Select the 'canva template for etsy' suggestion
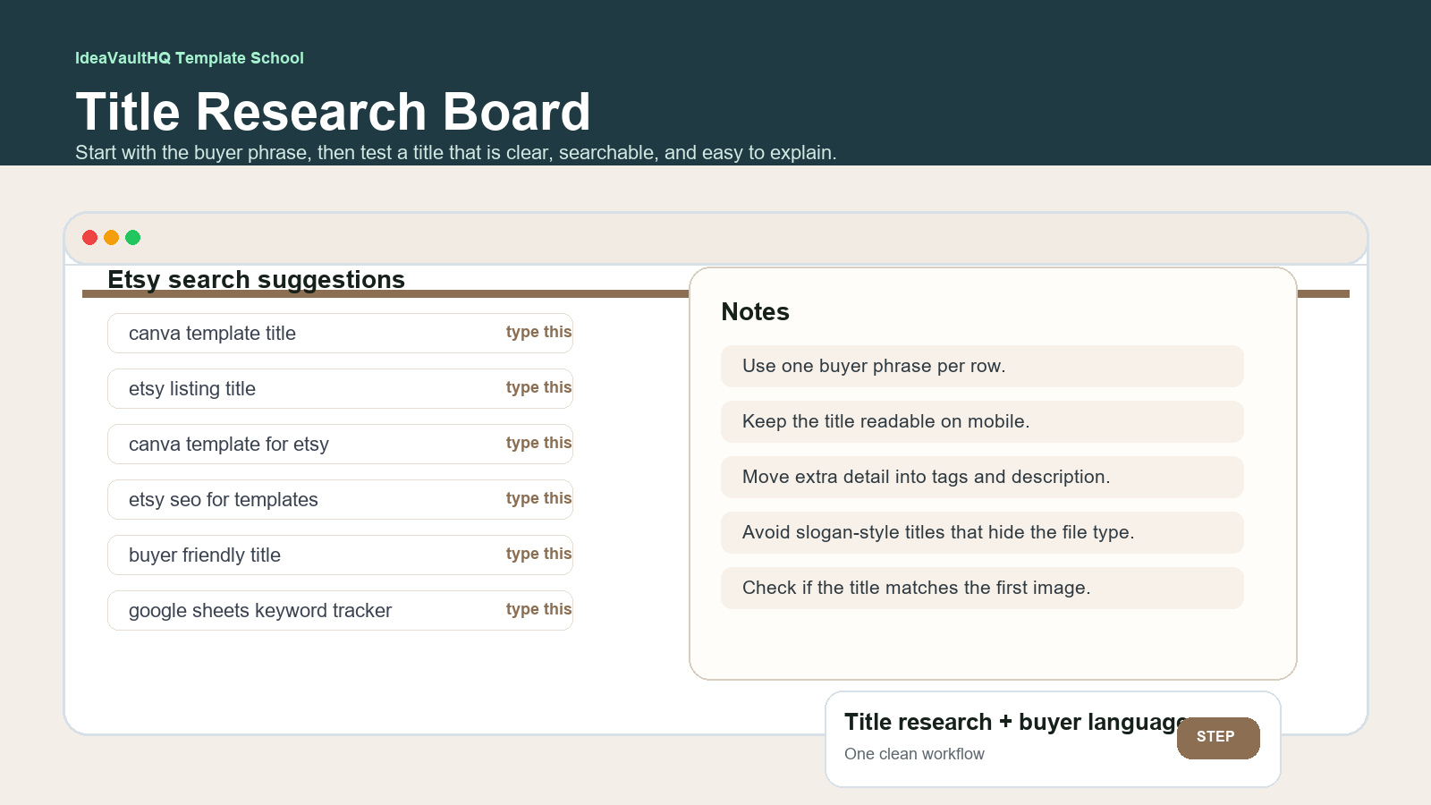1431x805 pixels. point(340,444)
